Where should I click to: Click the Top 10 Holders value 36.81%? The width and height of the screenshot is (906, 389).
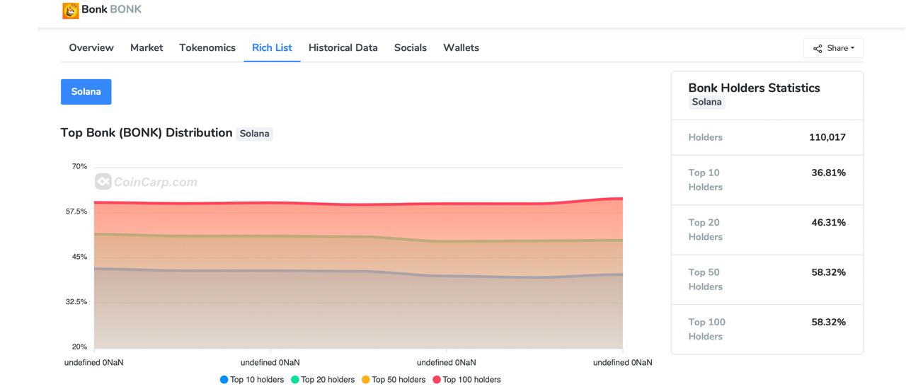point(829,173)
